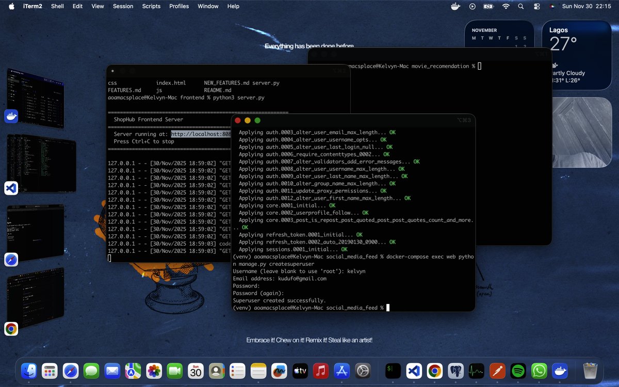This screenshot has height=387, width=619.
Task: Open Freeform app in the Dock
Action: [x=279, y=370]
